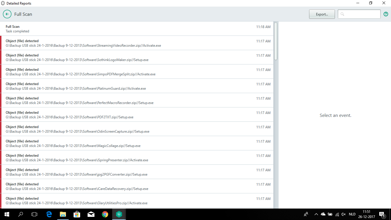Image resolution: width=391 pixels, height=220 pixels.
Task: Open help via green question mark icon
Action: point(386,14)
